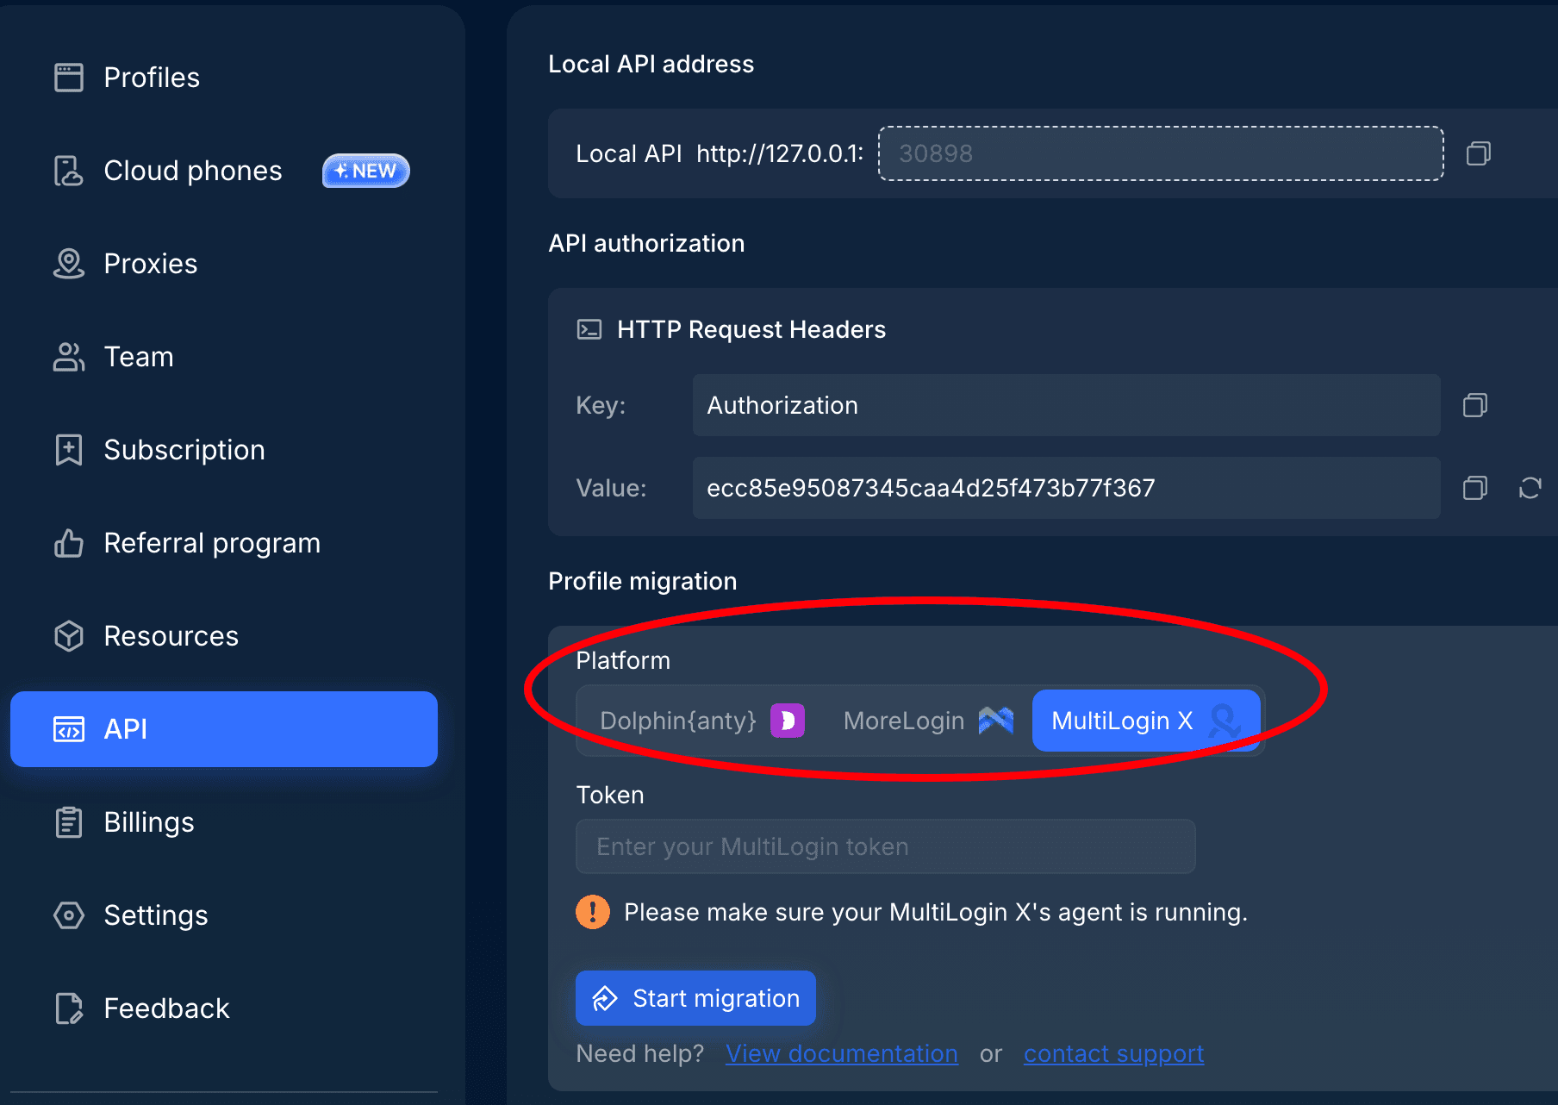Open the Proxies page
The image size is (1558, 1105).
tap(150, 264)
